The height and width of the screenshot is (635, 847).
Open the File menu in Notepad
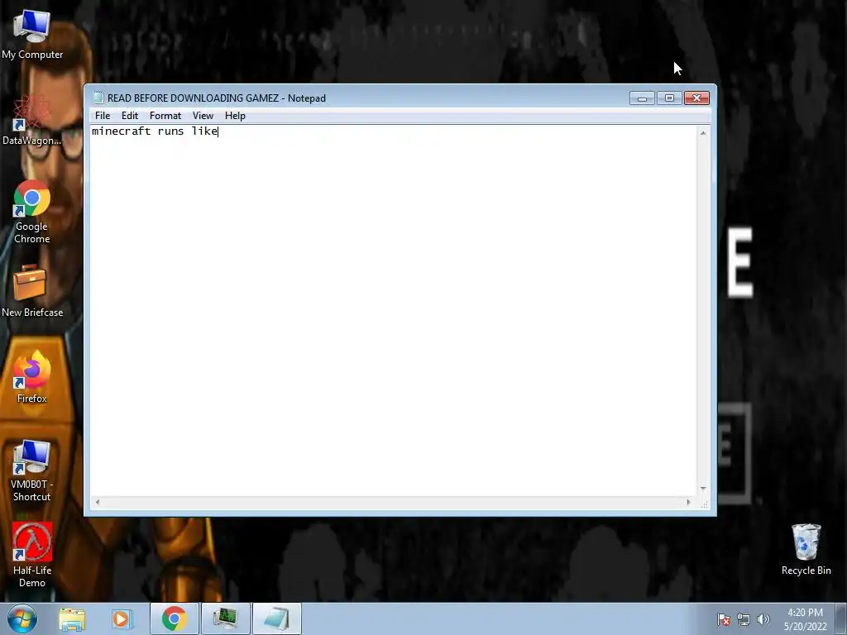coord(102,116)
